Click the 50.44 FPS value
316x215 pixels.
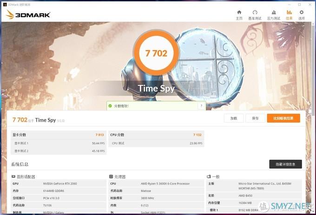coord(99,143)
